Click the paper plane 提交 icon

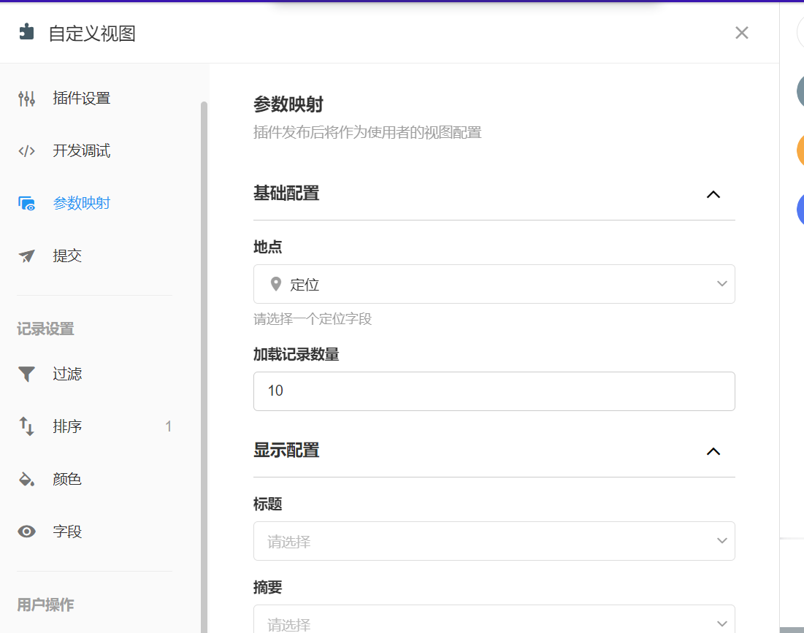coord(27,256)
